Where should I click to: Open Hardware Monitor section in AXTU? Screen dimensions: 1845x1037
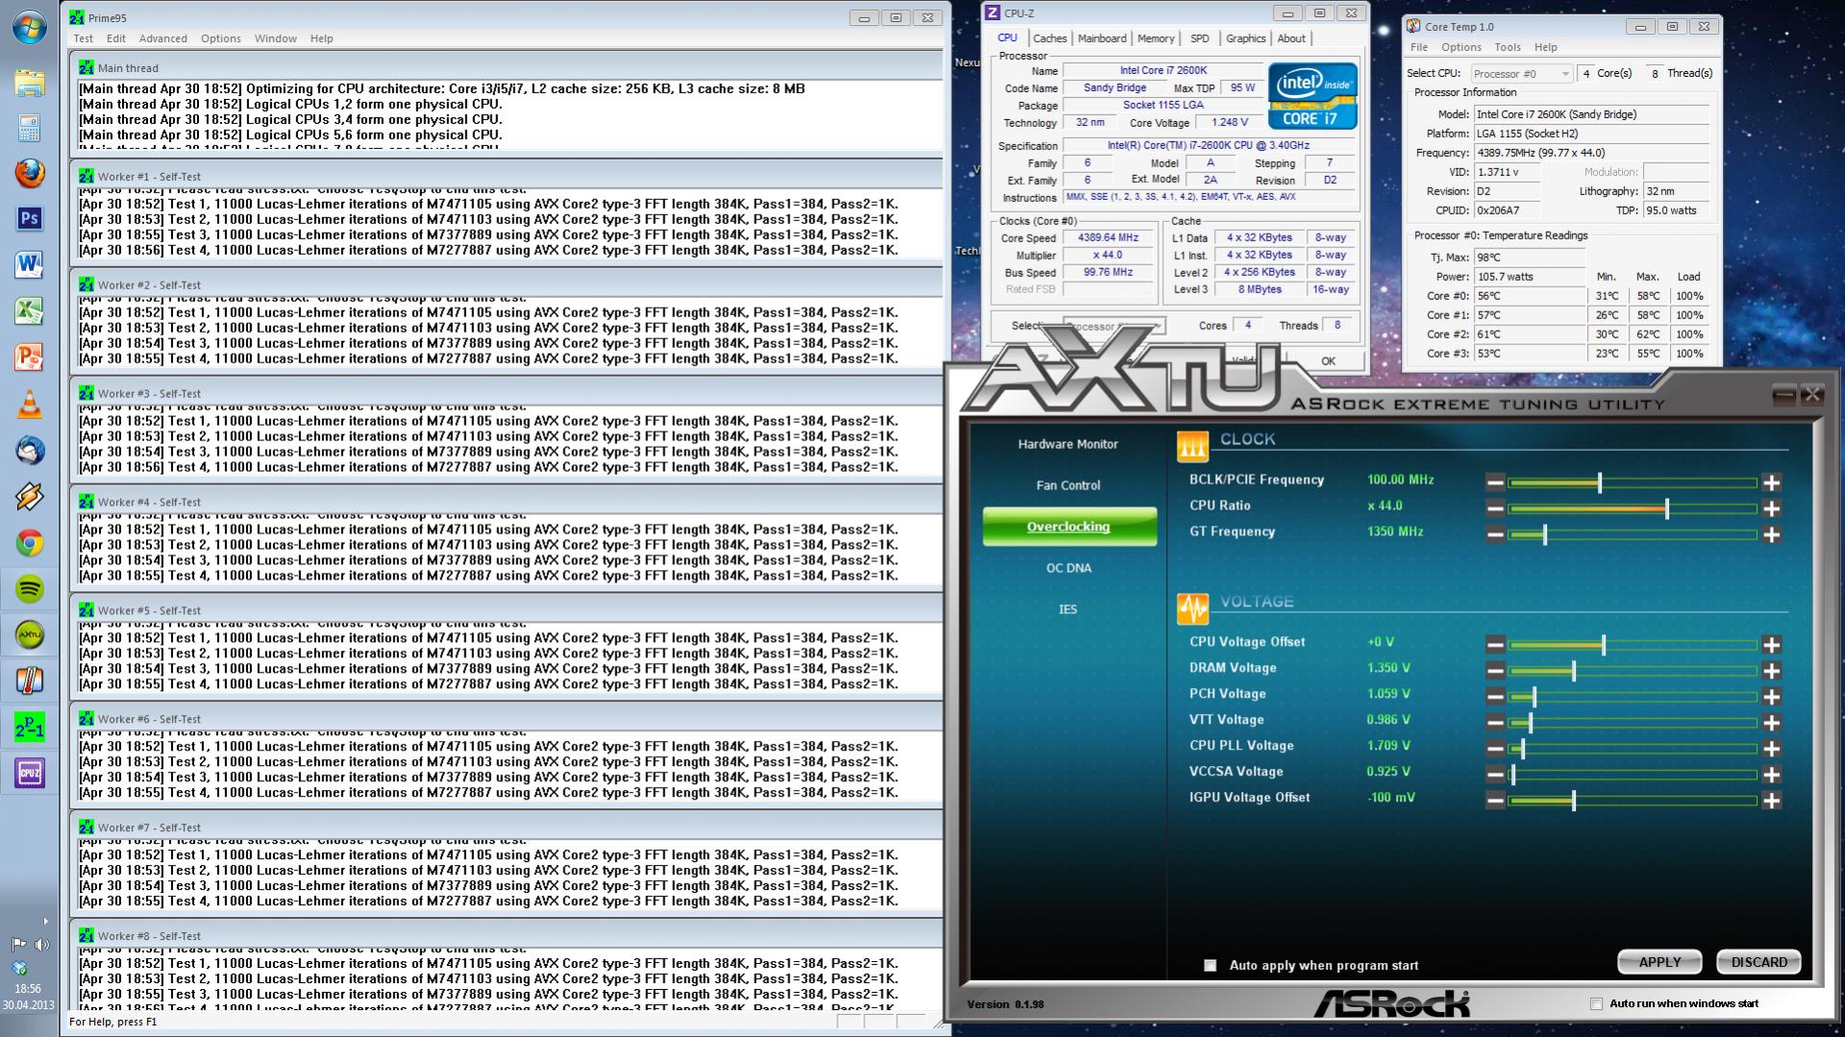click(x=1068, y=444)
